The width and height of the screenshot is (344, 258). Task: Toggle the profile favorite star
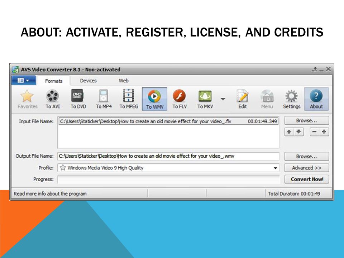63,168
